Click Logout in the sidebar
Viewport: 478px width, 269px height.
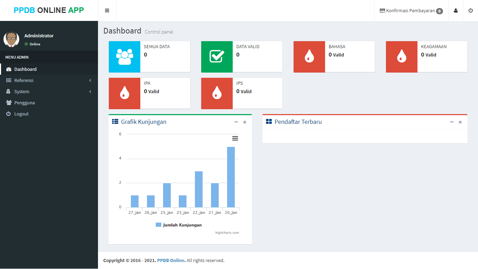(21, 114)
